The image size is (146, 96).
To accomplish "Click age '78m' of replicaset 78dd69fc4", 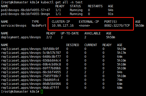I will tap(120, 80).
